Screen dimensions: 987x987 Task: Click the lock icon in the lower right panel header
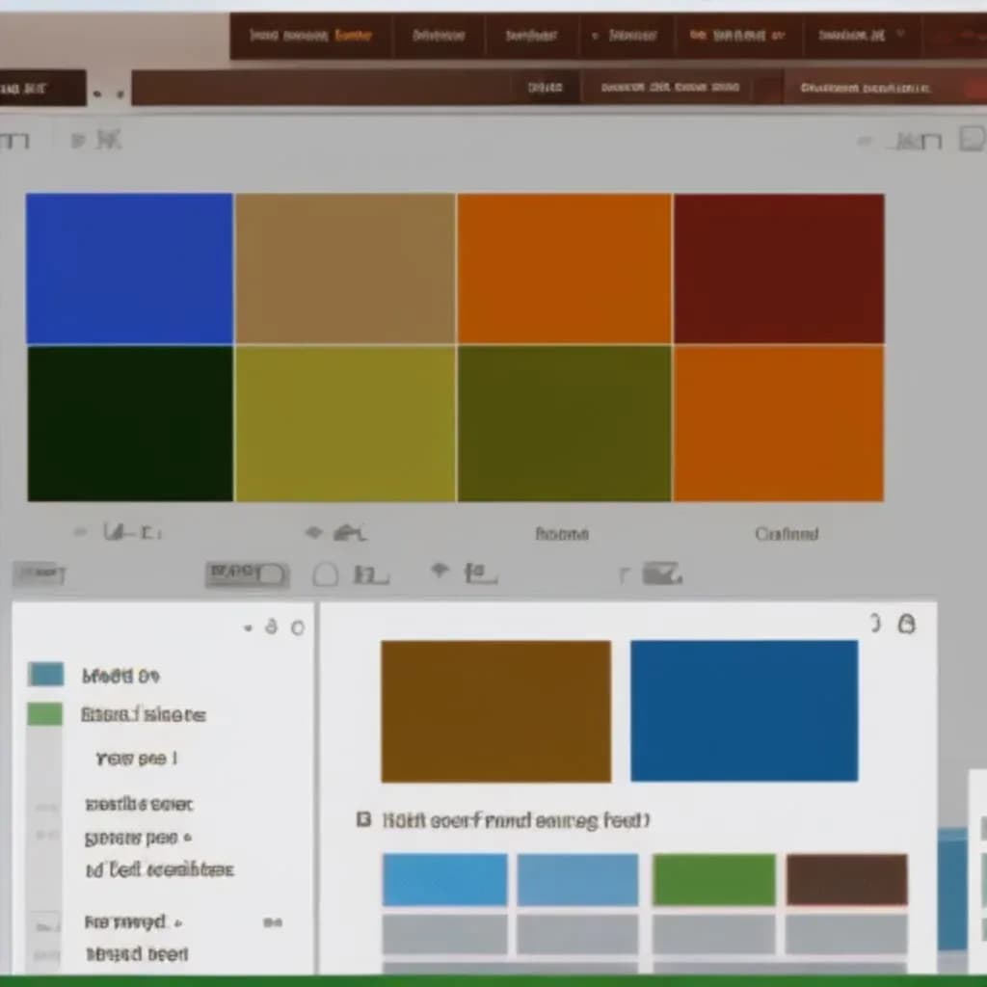(906, 625)
